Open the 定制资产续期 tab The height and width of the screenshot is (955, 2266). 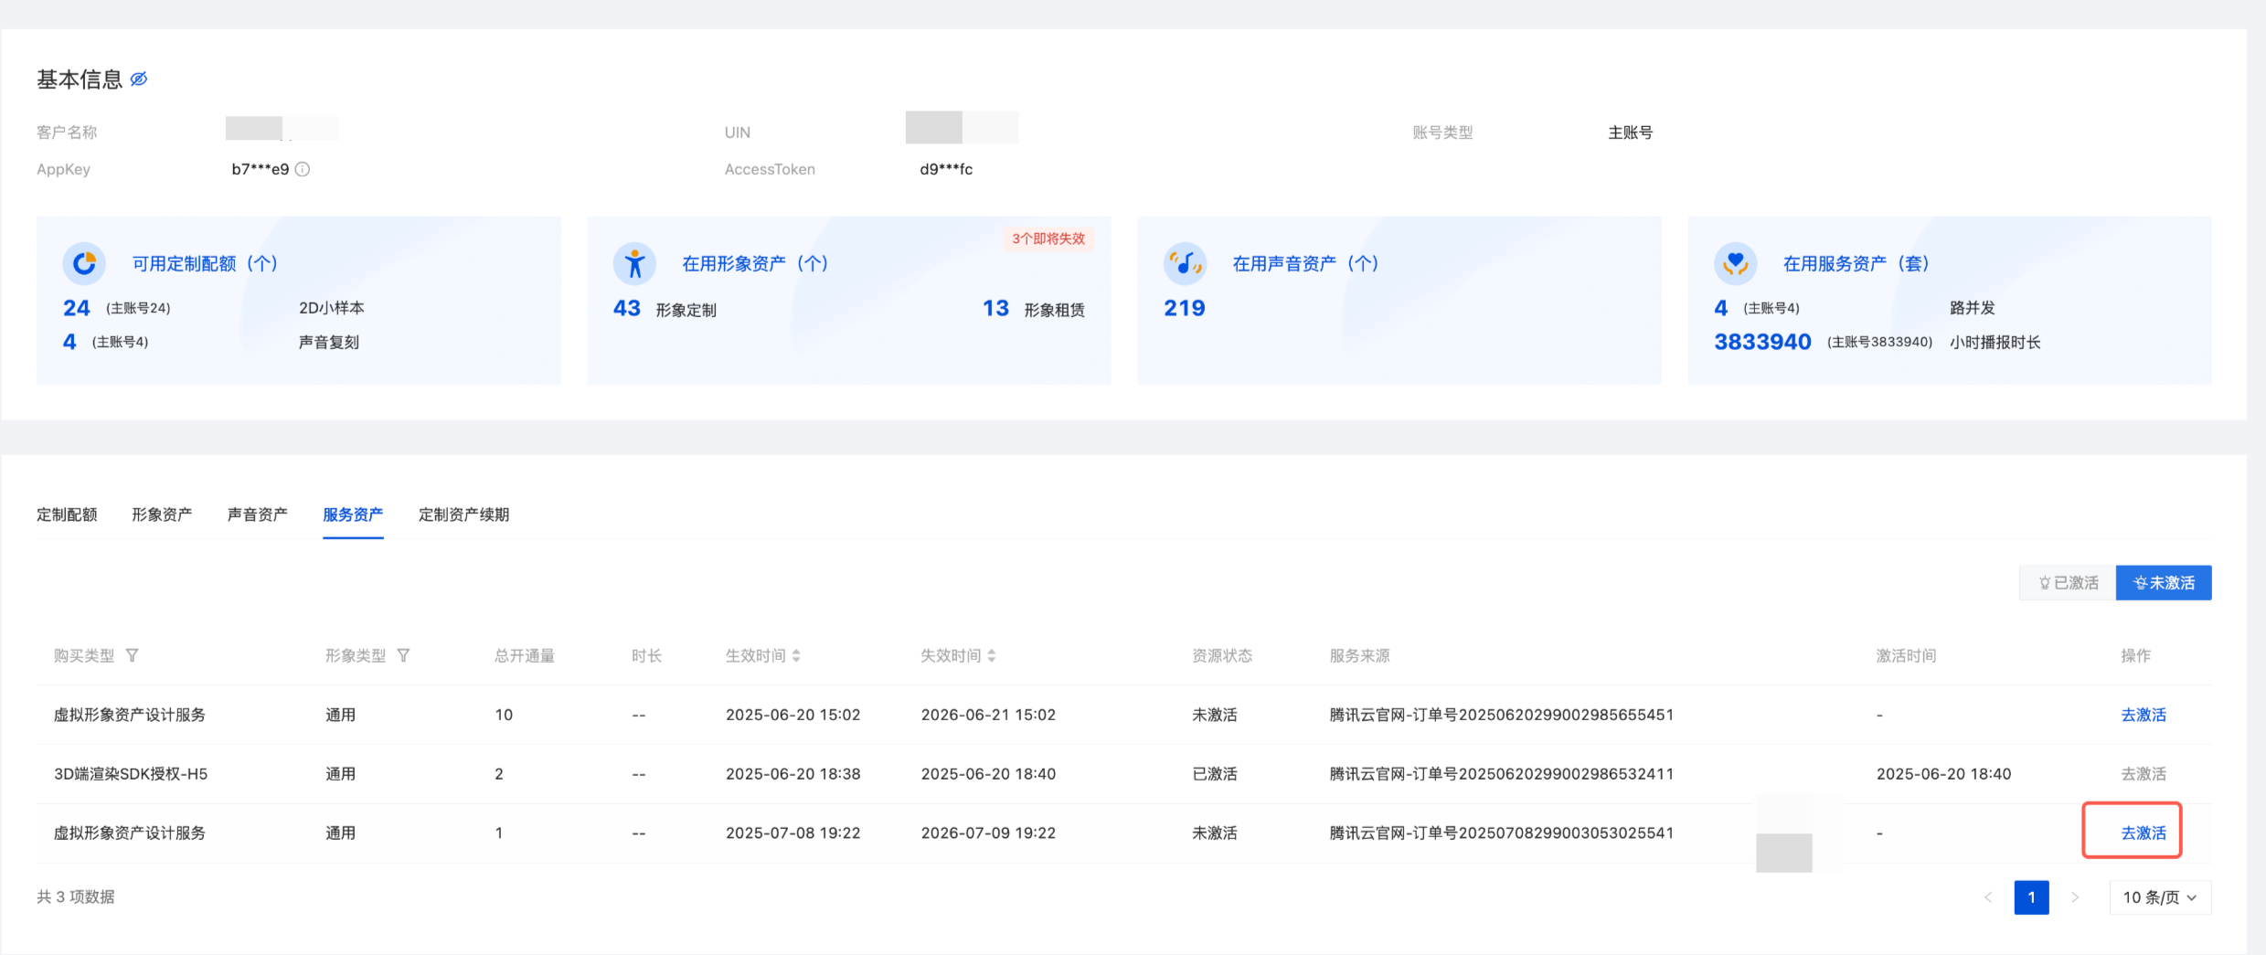tap(463, 515)
